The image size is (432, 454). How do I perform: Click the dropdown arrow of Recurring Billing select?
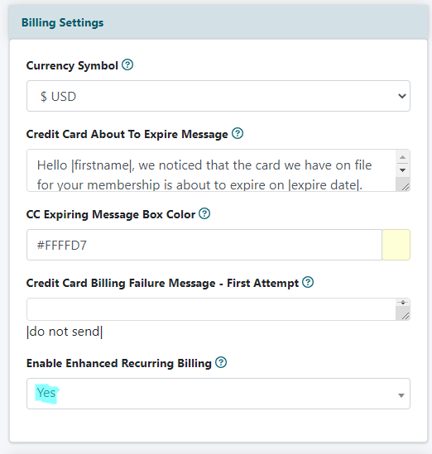[x=401, y=395]
